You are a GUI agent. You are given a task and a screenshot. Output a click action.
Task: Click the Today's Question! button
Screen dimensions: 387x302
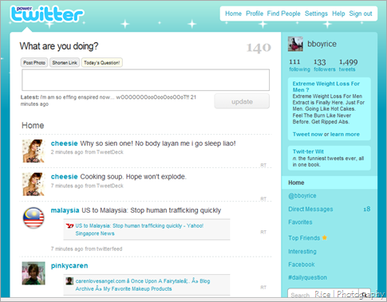click(x=102, y=63)
